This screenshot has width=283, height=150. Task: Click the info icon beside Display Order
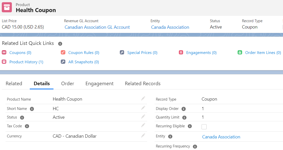pyautogui.click(x=184, y=109)
